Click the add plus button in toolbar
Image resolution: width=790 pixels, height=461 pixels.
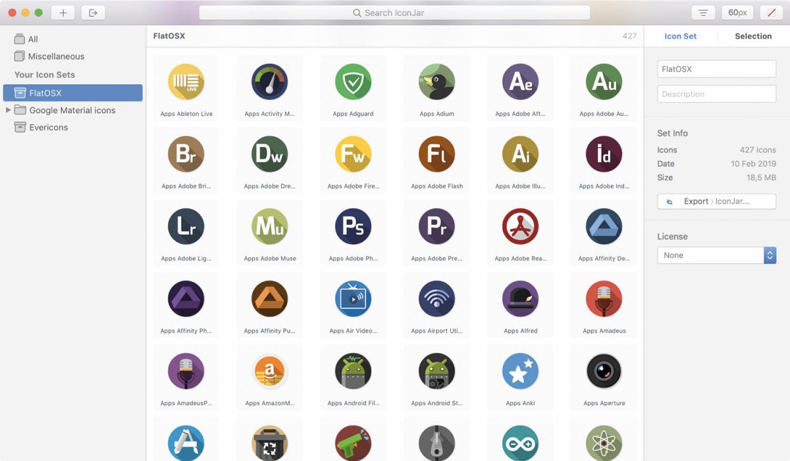pos(63,12)
